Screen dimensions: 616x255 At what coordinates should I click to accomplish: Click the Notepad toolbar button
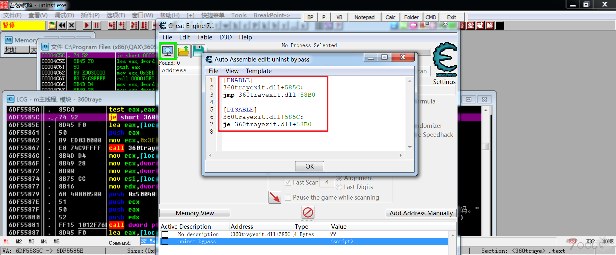(365, 17)
